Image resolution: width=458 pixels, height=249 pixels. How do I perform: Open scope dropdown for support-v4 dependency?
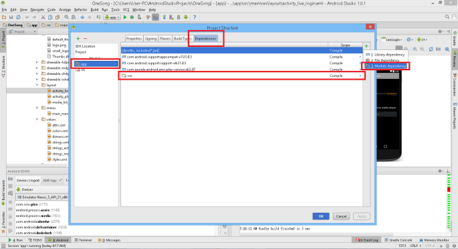(x=360, y=63)
